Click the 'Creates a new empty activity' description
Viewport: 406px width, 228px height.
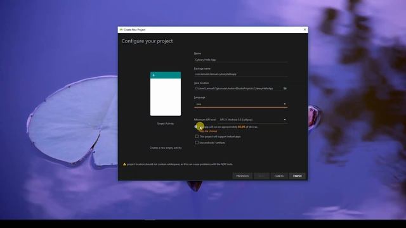pyautogui.click(x=166, y=148)
